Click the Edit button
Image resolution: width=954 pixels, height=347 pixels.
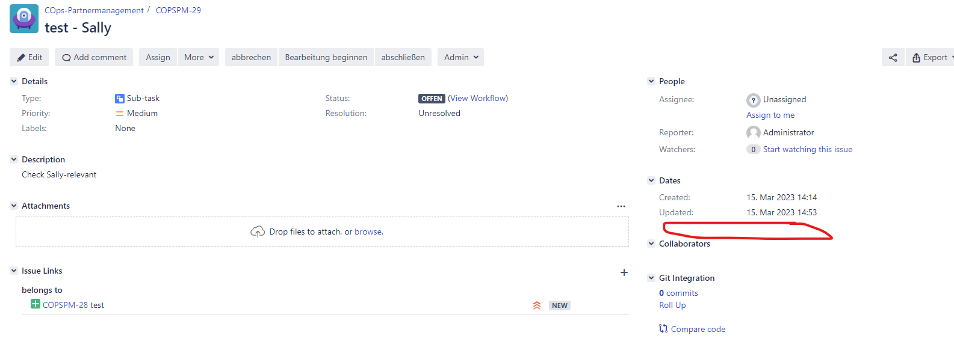click(29, 58)
